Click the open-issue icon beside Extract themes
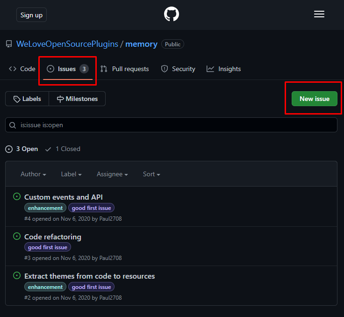Image resolution: width=344 pixels, height=317 pixels. pyautogui.click(x=17, y=276)
